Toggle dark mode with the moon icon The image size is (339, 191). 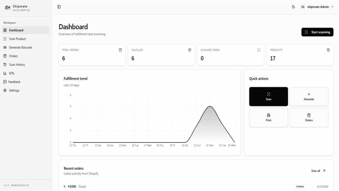point(293,7)
